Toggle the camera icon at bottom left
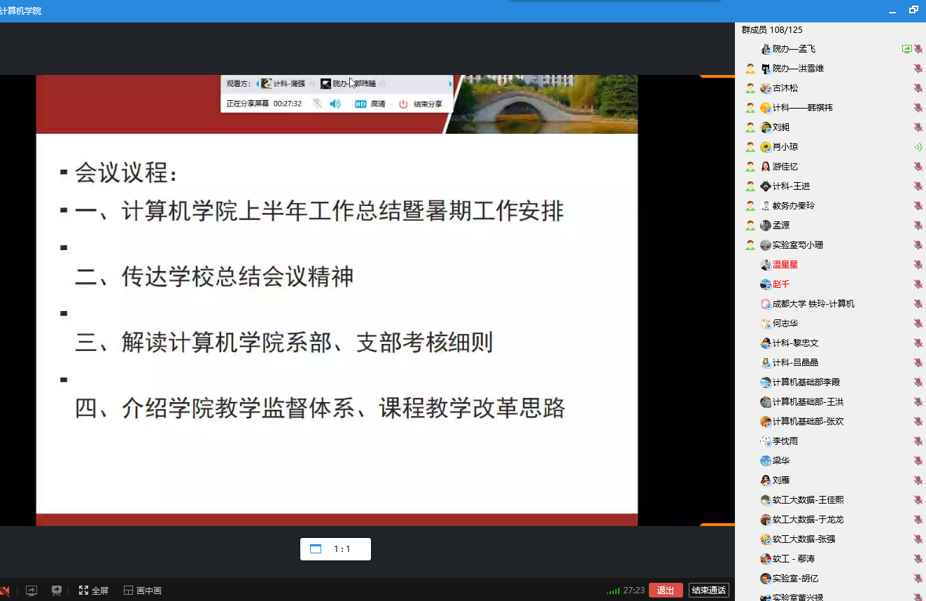Viewport: 926px width, 601px height. (4, 590)
